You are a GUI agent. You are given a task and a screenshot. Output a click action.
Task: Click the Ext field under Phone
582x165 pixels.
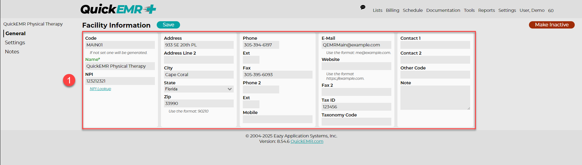251,60
